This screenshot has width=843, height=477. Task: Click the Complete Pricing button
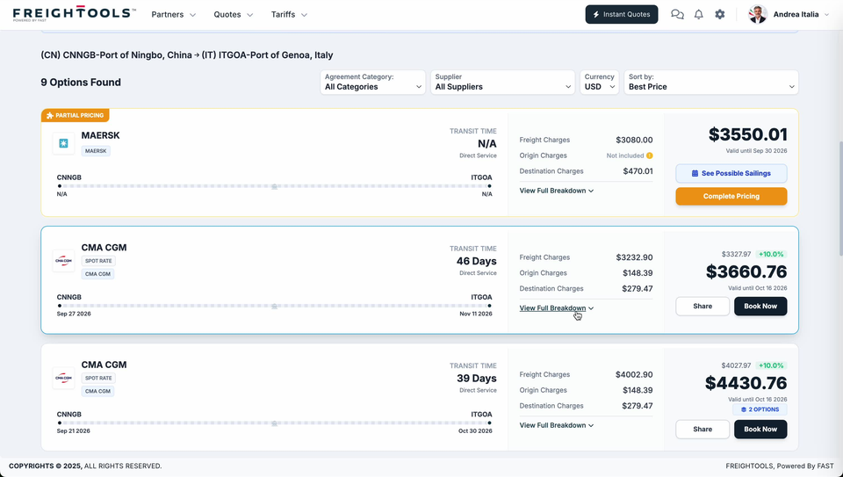tap(731, 196)
